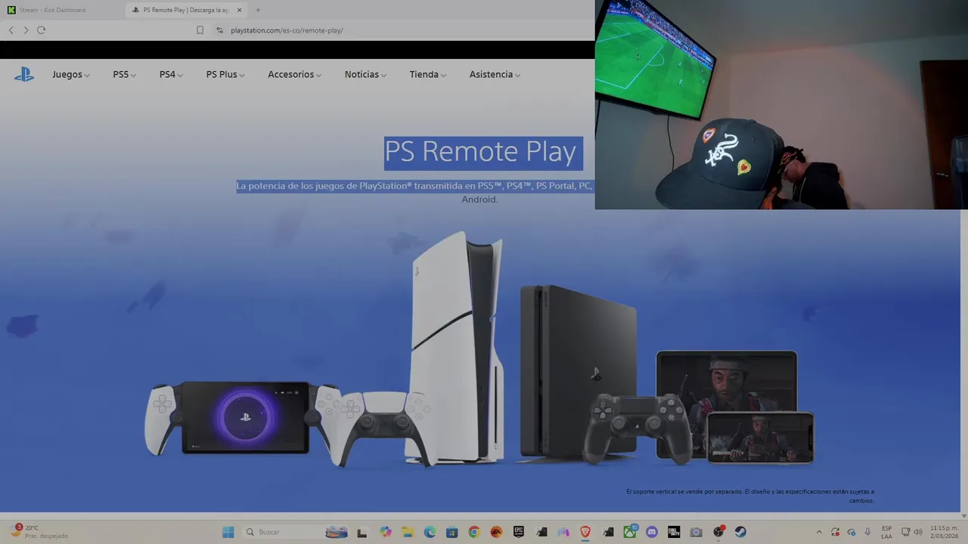Go back with the browser back arrow
This screenshot has width=968, height=544.
pos(11,30)
